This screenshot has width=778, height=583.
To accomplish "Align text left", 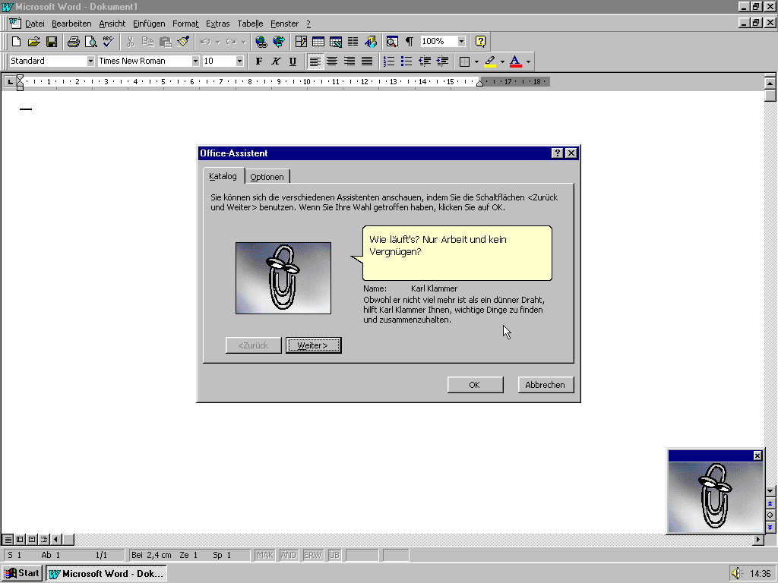I will click(x=315, y=61).
